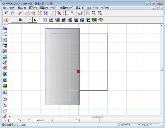Click the ABC text tool icon
165x128 pixels.
[5, 116]
